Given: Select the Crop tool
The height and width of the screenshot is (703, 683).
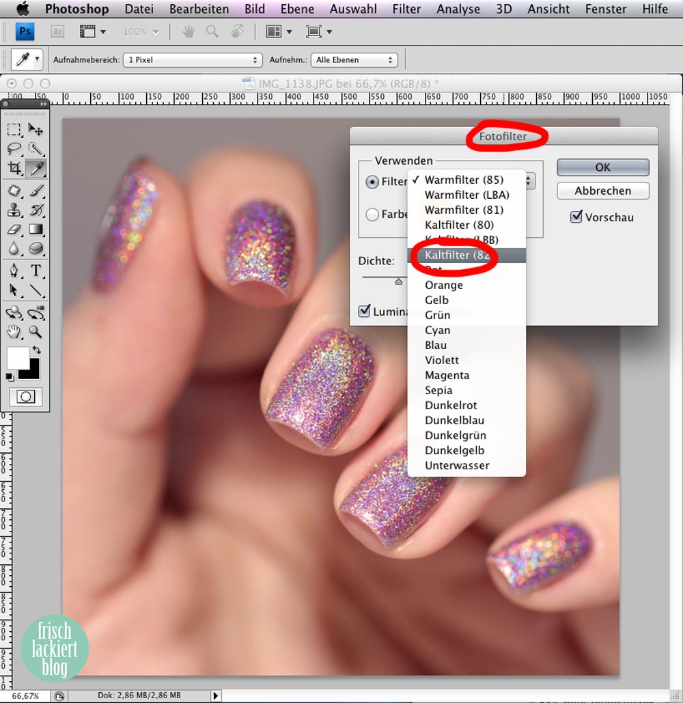Looking at the screenshot, I should 14,168.
